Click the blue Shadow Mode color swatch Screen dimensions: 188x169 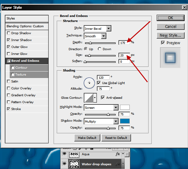tap(125, 121)
